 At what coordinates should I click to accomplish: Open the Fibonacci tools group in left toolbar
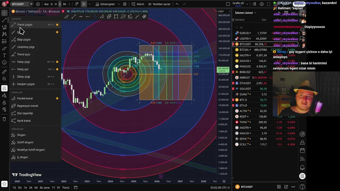coord(4,27)
